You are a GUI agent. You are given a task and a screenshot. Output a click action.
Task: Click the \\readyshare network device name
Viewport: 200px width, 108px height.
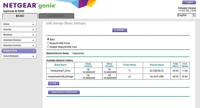78,53
